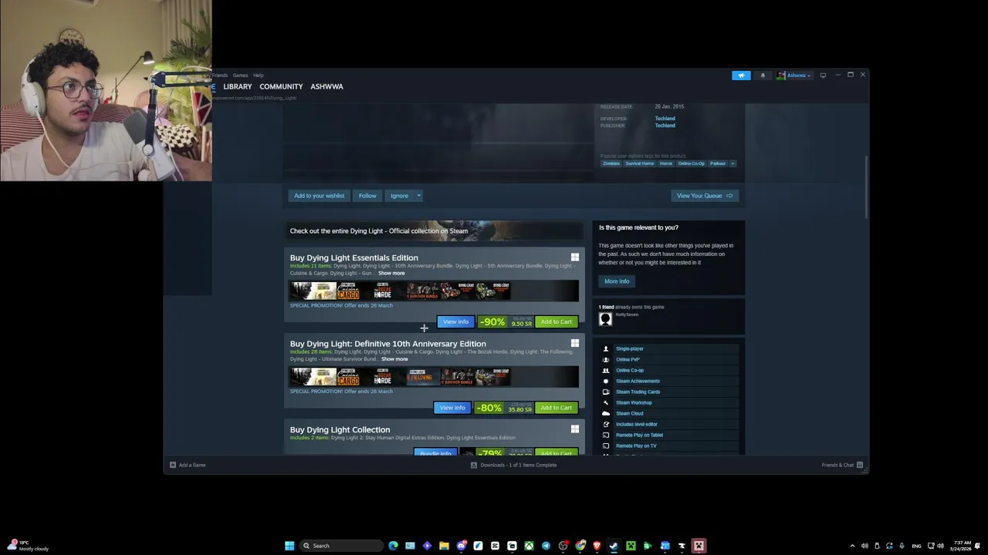
Task: Open the Games menu
Action: [x=240, y=76]
